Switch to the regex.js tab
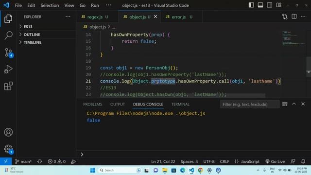This screenshot has height=175, width=311. tap(97, 17)
